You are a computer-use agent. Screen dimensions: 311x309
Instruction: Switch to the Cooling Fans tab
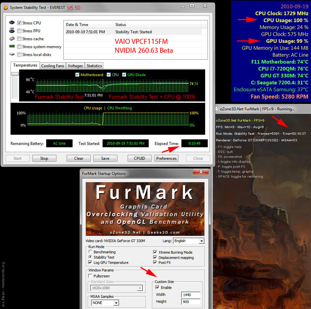coord(52,66)
